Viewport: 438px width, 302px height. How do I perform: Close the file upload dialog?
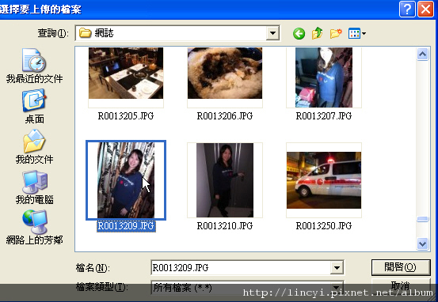click(425, 9)
